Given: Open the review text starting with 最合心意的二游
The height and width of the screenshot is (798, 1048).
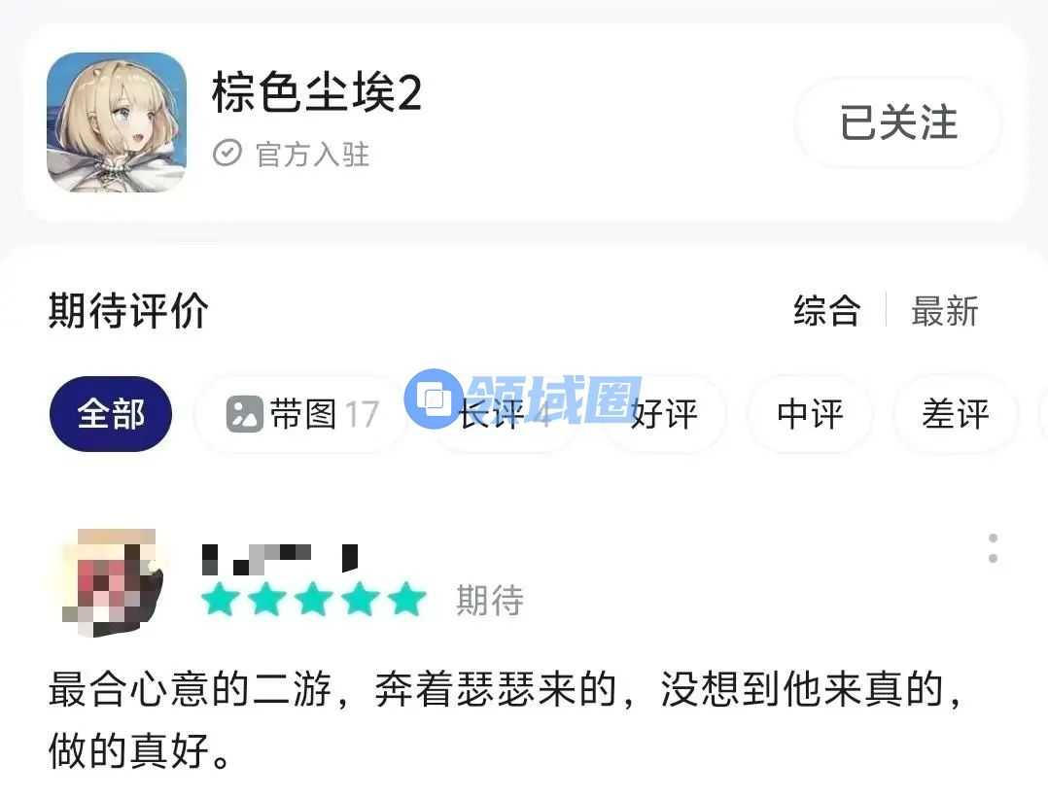Looking at the screenshot, I should tap(506, 720).
